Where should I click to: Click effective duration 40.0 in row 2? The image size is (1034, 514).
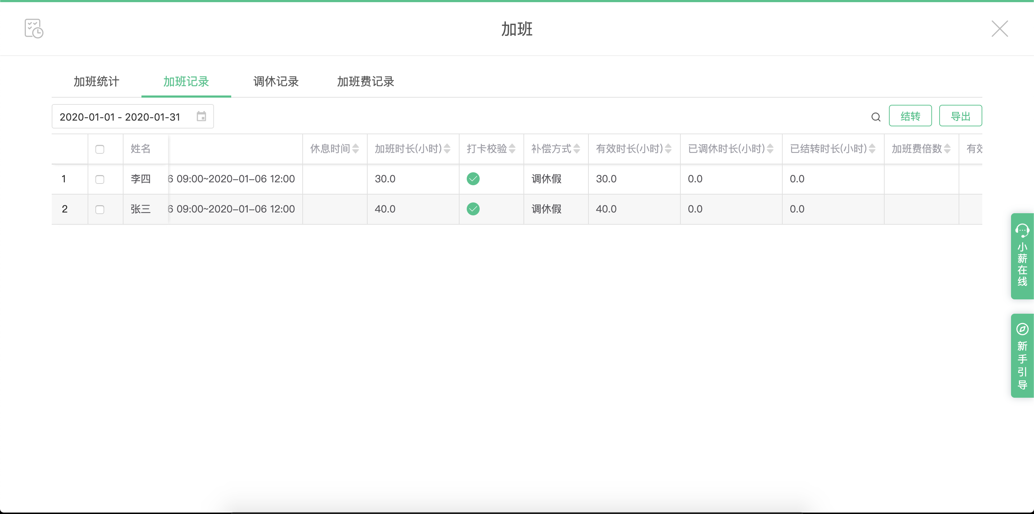[606, 209]
